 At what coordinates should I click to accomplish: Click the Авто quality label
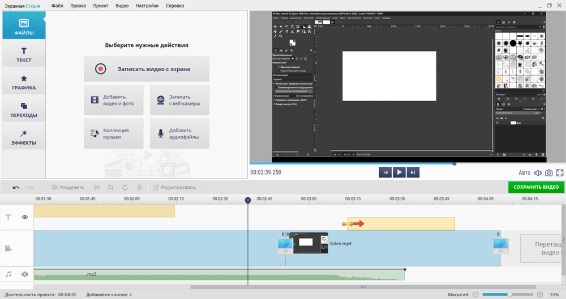pyautogui.click(x=525, y=173)
